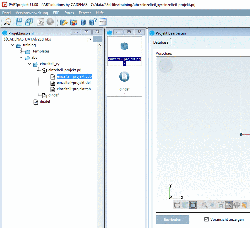The image size is (250, 228).
Task: Select einzelteil-projekt.3db in the tree
Action: click(x=74, y=76)
